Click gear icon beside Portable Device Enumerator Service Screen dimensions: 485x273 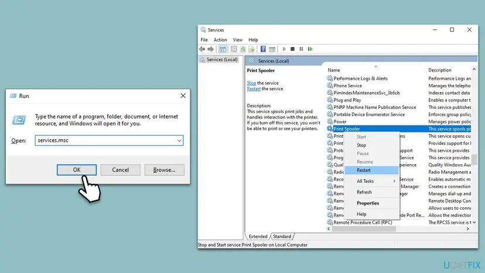(x=330, y=114)
